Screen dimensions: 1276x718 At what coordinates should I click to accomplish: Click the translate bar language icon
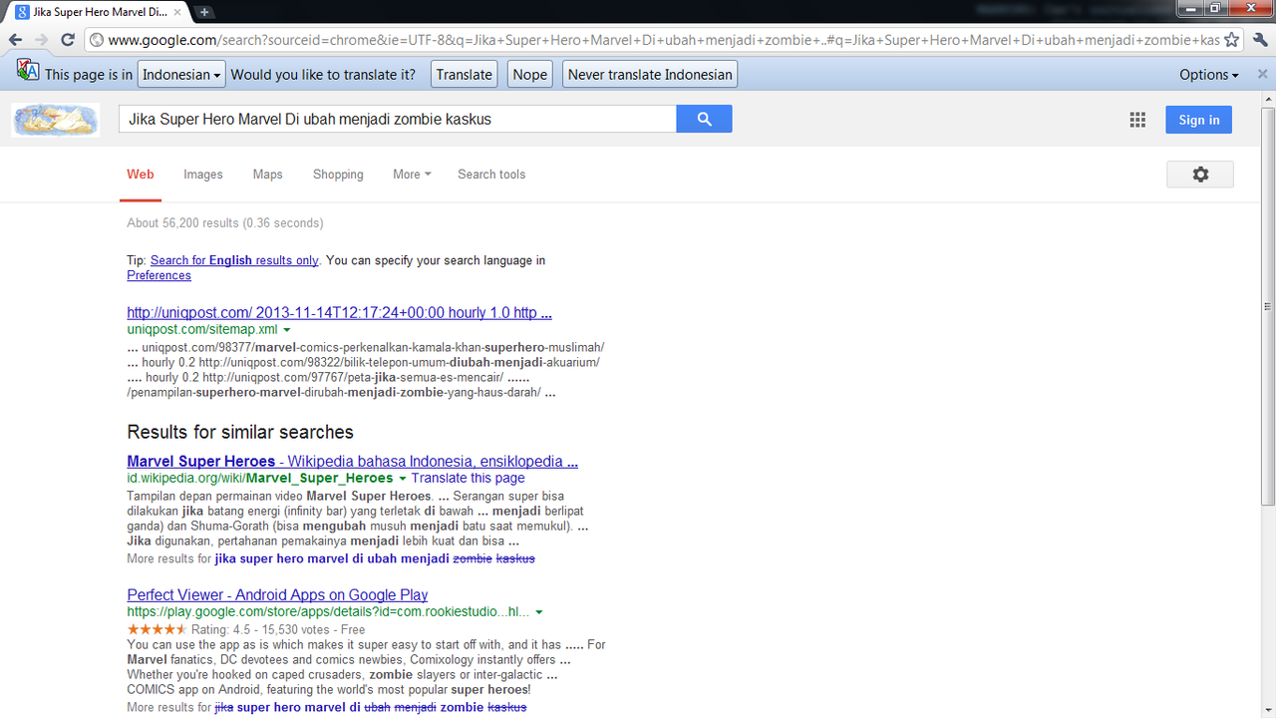tap(28, 72)
